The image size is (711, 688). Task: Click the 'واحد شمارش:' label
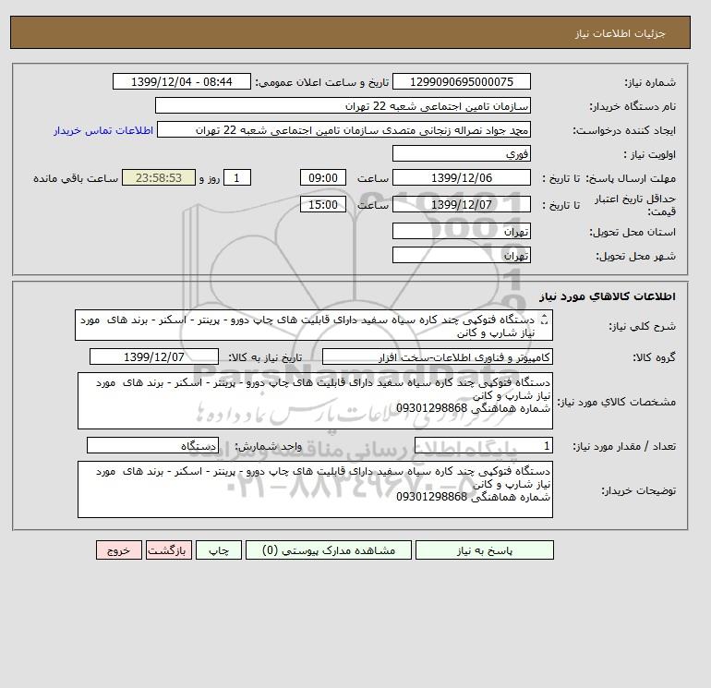pos(268,446)
